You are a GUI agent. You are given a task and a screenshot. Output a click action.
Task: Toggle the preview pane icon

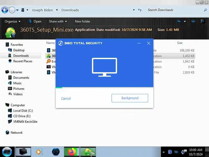click(193, 21)
